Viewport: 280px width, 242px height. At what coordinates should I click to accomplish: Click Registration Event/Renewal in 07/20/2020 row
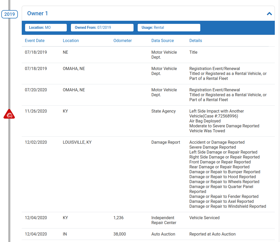point(215,90)
